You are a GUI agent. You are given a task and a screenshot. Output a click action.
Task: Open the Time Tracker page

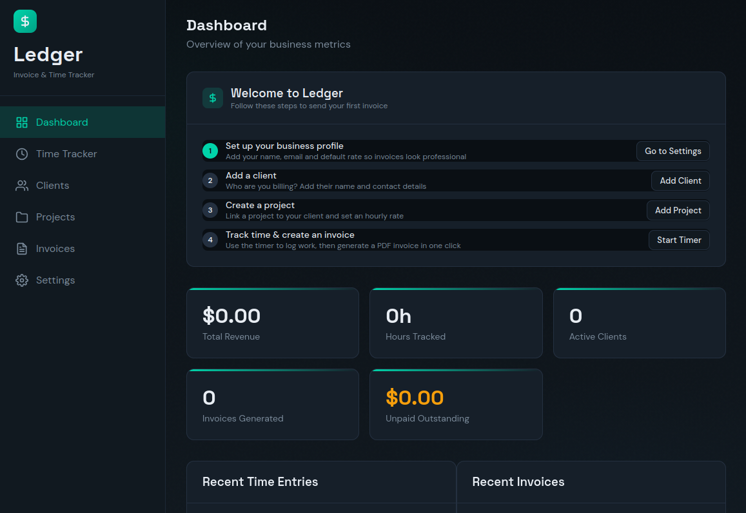click(x=83, y=154)
